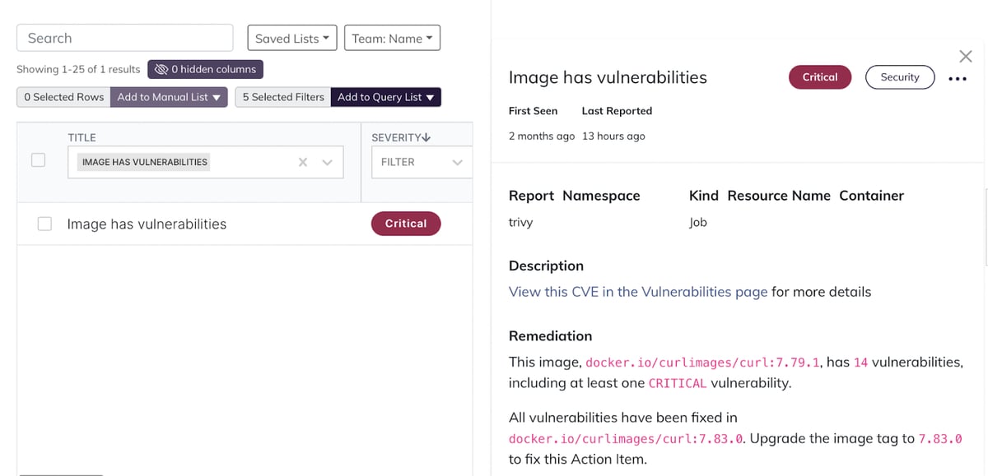Click the 5 Selected Filters label

click(282, 97)
